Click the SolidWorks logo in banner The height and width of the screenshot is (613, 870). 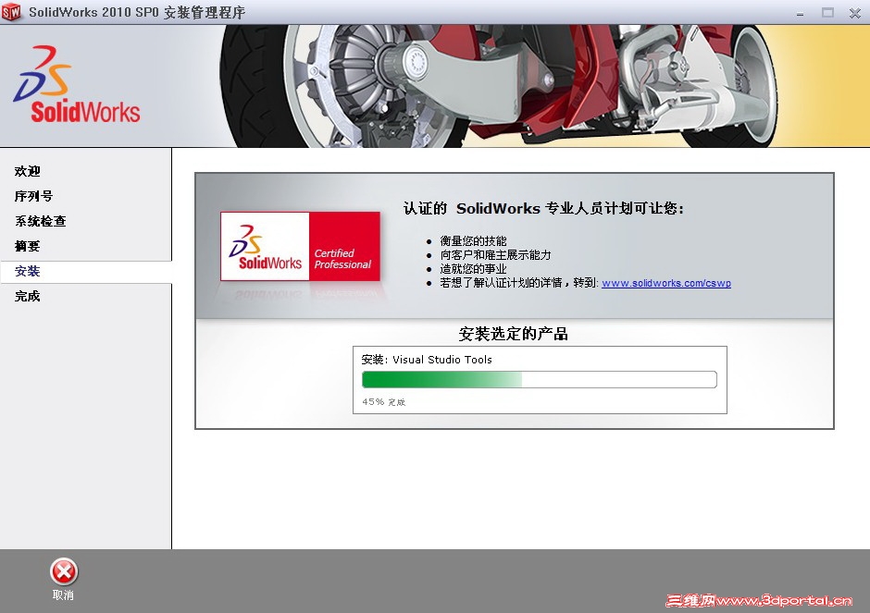(77, 84)
